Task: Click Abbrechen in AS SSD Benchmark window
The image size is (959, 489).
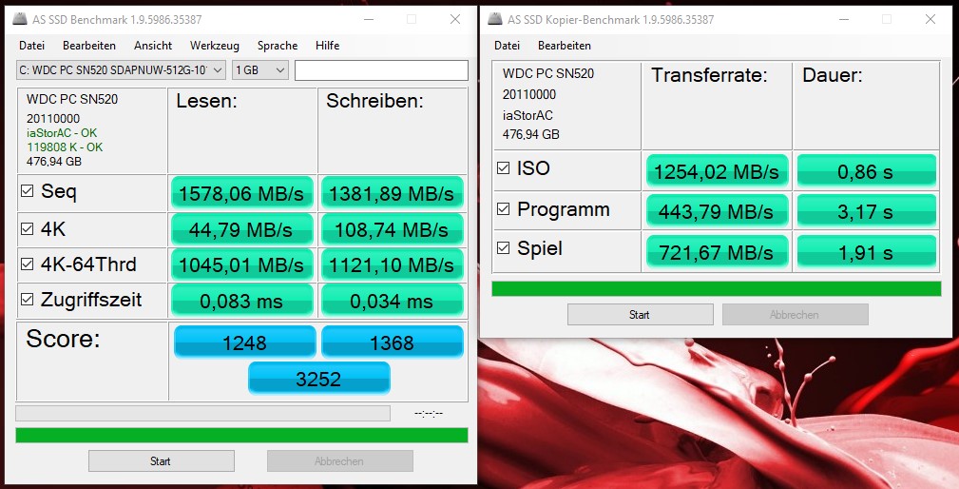Action: tap(340, 460)
